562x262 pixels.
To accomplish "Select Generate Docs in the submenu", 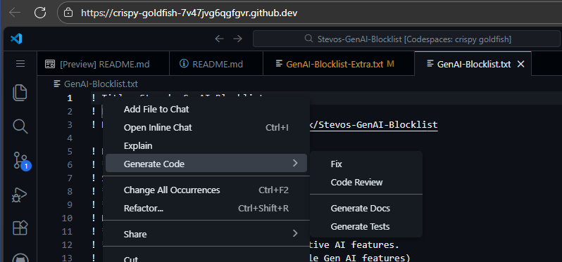I will click(x=366, y=209).
